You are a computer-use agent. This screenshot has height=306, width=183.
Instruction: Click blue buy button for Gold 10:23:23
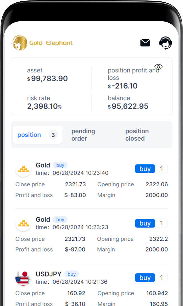[145, 223]
